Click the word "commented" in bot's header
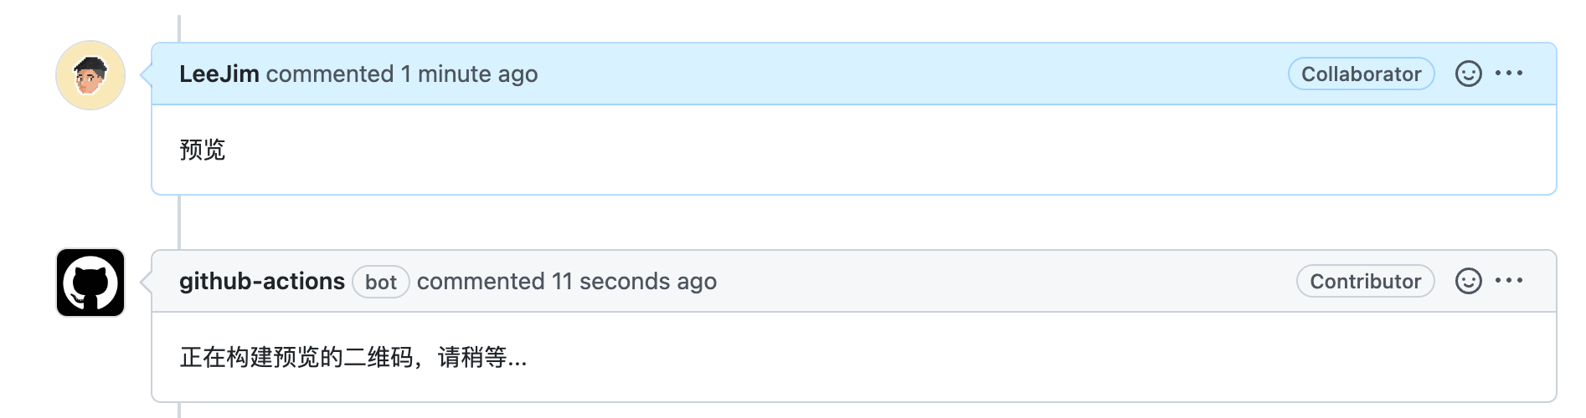Screen dimensions: 1586x418 (x=481, y=281)
